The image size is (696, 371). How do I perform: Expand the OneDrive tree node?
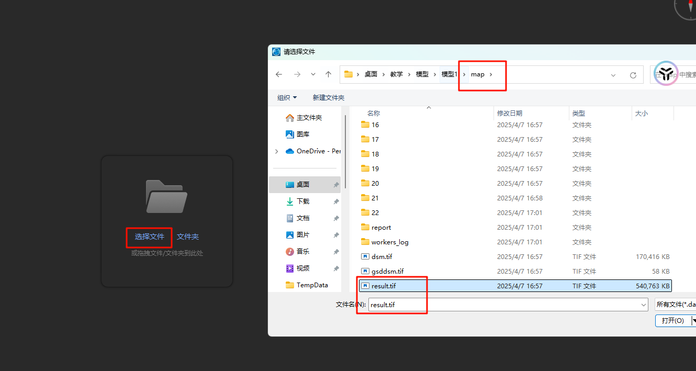click(276, 151)
